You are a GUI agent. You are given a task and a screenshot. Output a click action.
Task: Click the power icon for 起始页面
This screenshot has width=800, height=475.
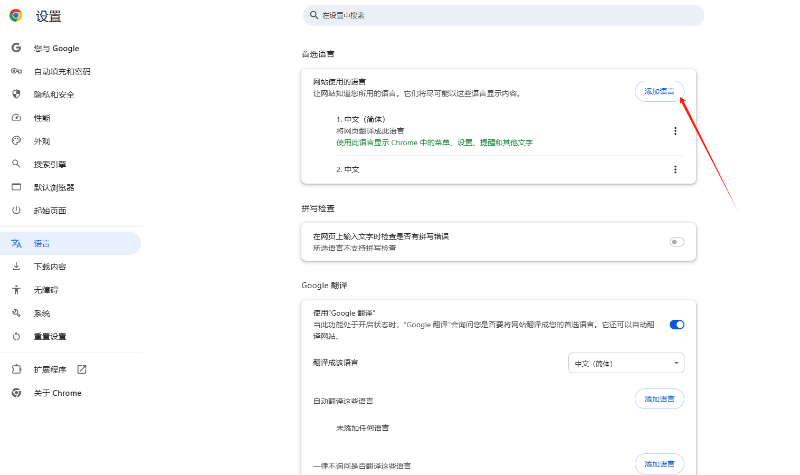[x=16, y=211]
